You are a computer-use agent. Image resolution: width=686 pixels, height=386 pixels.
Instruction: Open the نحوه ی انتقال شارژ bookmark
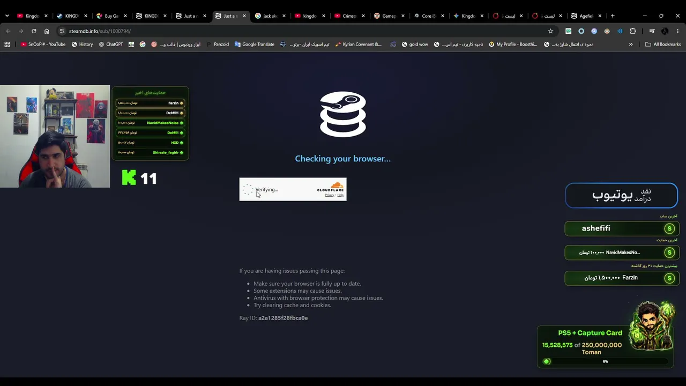click(568, 44)
